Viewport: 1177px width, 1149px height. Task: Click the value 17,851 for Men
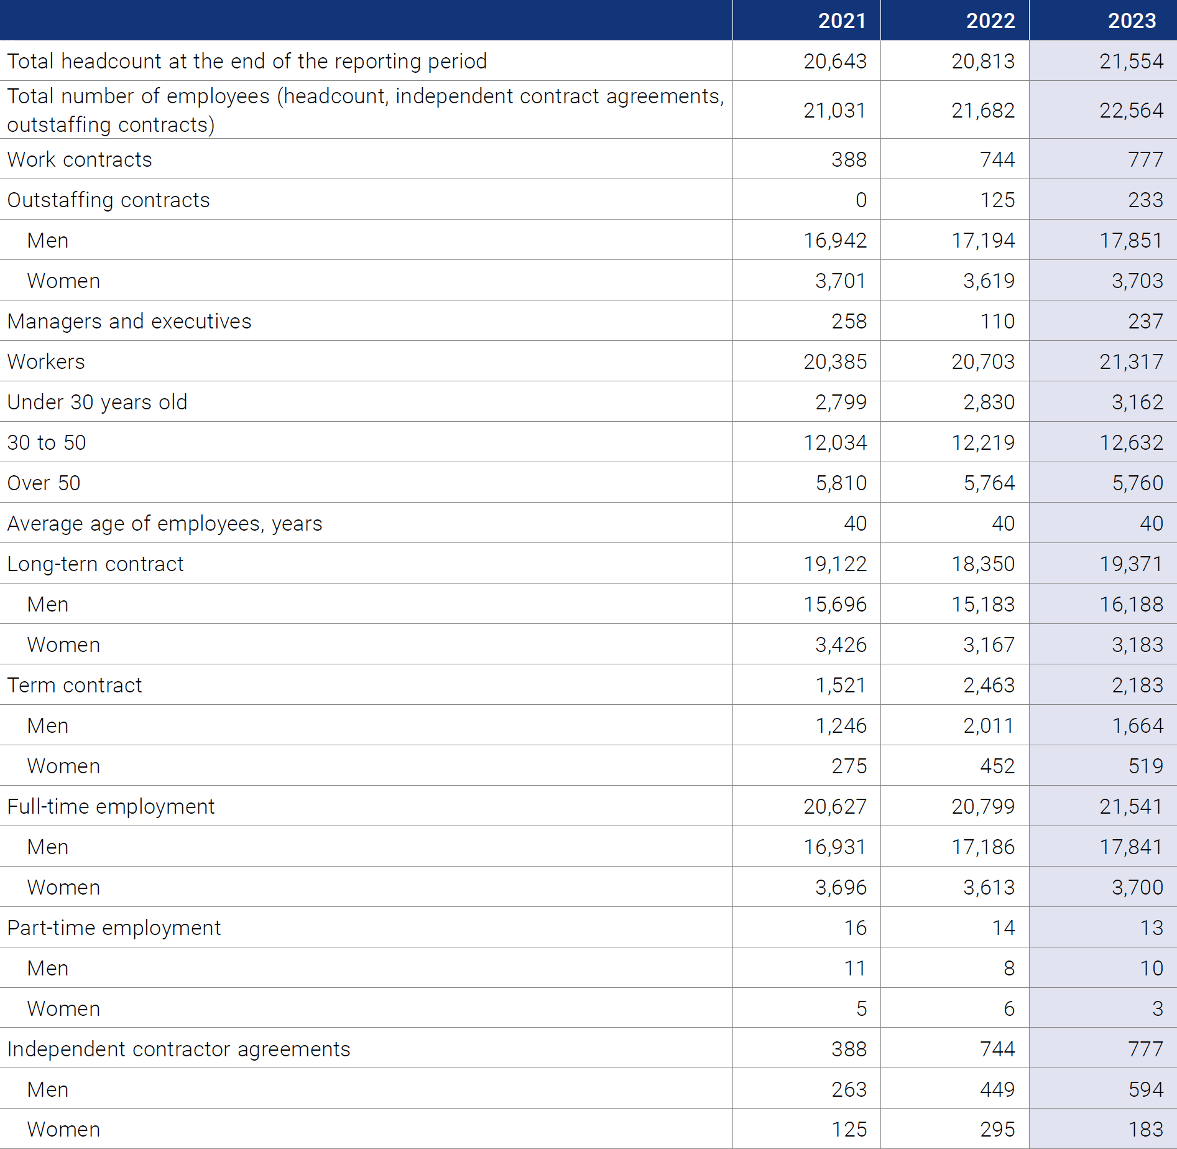click(1131, 240)
